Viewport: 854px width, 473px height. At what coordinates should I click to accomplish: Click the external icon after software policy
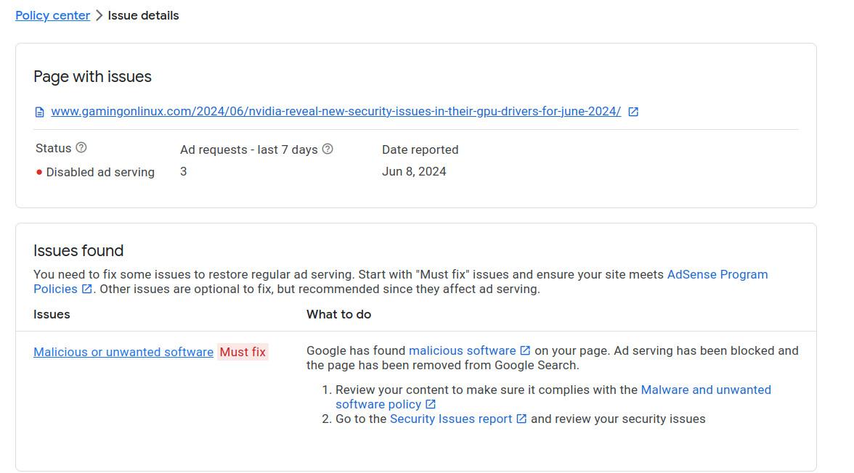pyautogui.click(x=431, y=404)
